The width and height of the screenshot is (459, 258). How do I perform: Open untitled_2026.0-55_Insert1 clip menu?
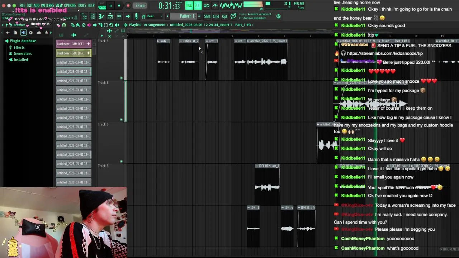(248, 41)
